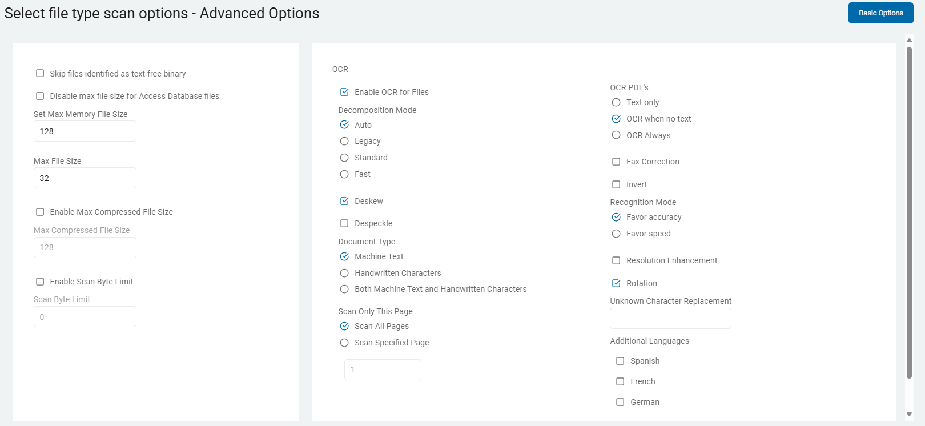Image resolution: width=925 pixels, height=426 pixels.
Task: Add Spanish as an additional language
Action: click(x=620, y=361)
